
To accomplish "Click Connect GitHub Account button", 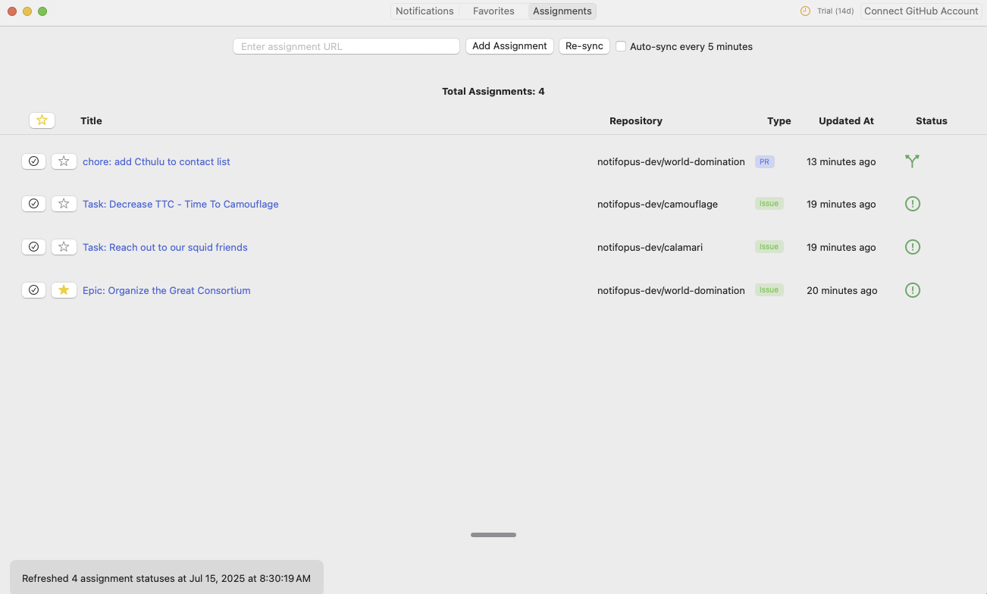I will 921,11.
